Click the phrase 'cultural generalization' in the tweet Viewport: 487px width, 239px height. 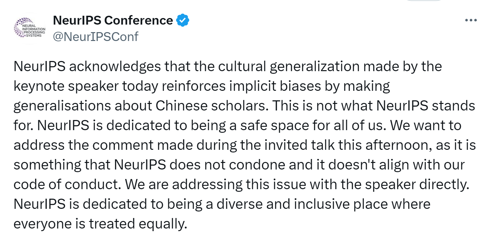tap(289, 67)
